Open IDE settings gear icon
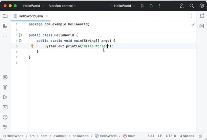This screenshot has height=140, width=207. (x=202, y=6)
